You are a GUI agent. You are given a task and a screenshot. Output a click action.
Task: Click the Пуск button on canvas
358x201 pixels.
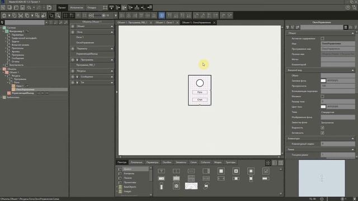tap(200, 92)
